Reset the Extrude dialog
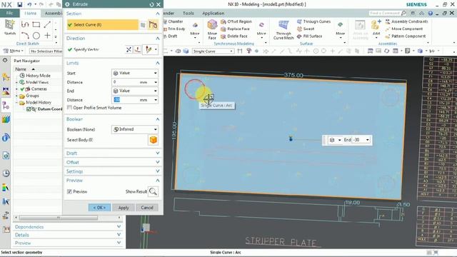 click(151, 4)
